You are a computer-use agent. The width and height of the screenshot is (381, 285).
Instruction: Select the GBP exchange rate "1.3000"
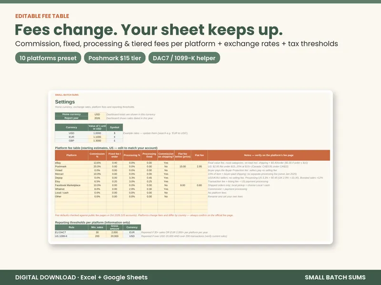[97, 141]
